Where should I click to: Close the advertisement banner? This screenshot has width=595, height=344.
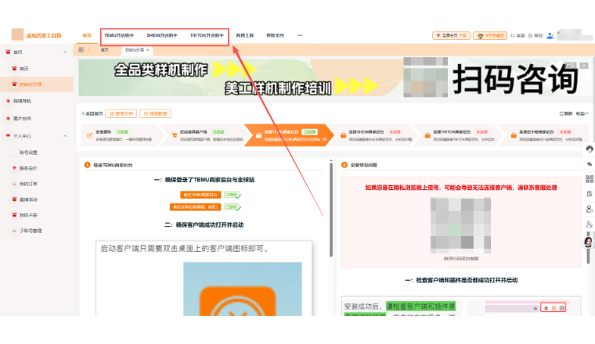[x=584, y=66]
